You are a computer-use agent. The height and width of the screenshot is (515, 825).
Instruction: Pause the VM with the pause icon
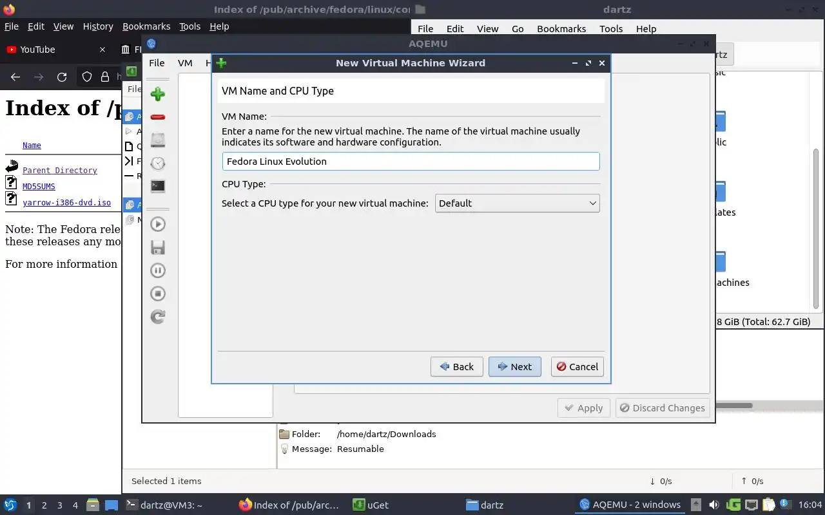[x=158, y=270]
